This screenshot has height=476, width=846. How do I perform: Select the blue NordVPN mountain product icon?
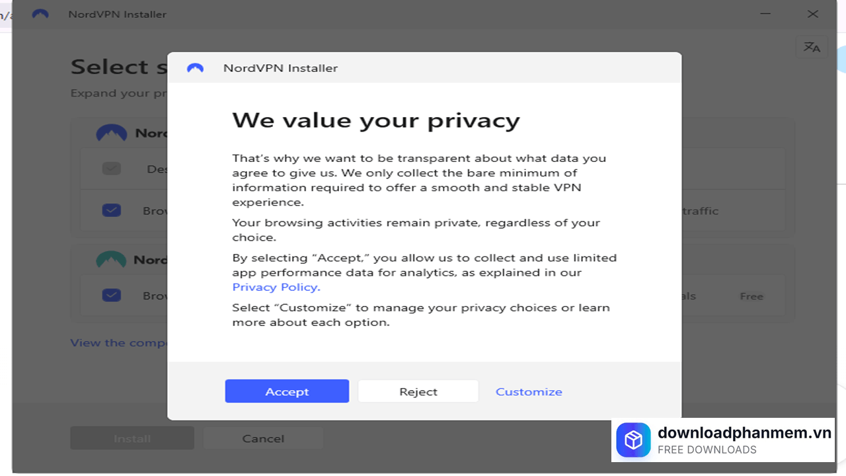112,132
